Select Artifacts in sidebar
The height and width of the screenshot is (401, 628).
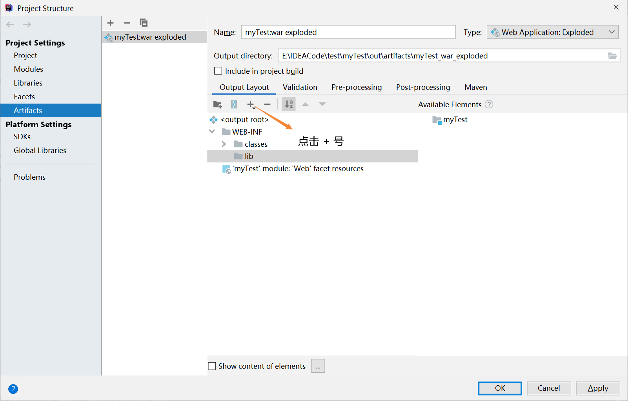tap(51, 110)
